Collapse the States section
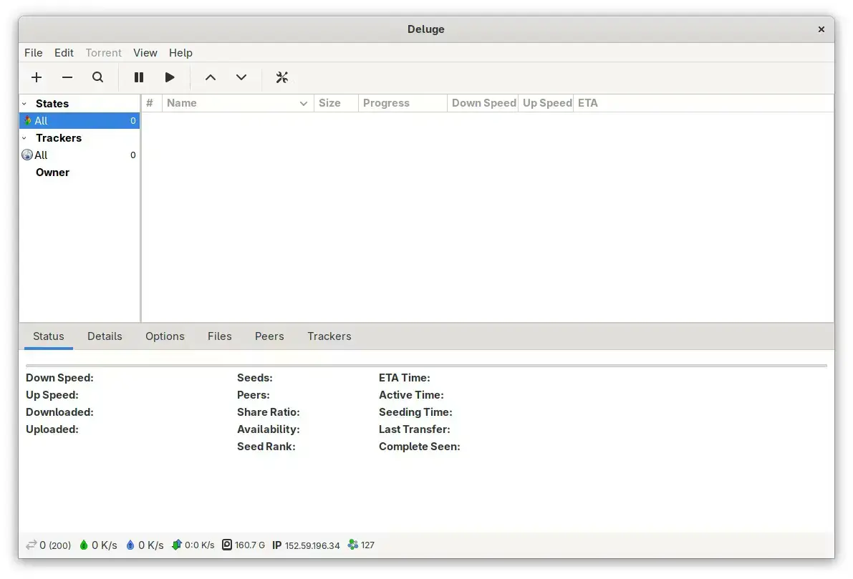The height and width of the screenshot is (579, 853). [x=24, y=103]
